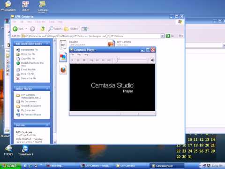Collapse the Details panel
The image size is (225, 169).
click(x=47, y=125)
